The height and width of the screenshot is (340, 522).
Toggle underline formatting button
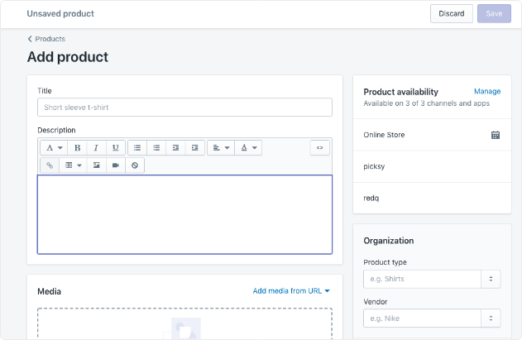point(116,148)
